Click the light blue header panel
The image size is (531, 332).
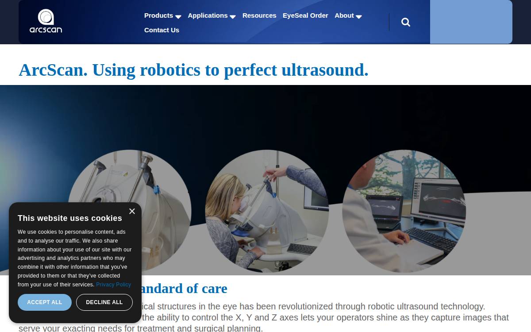[471, 22]
